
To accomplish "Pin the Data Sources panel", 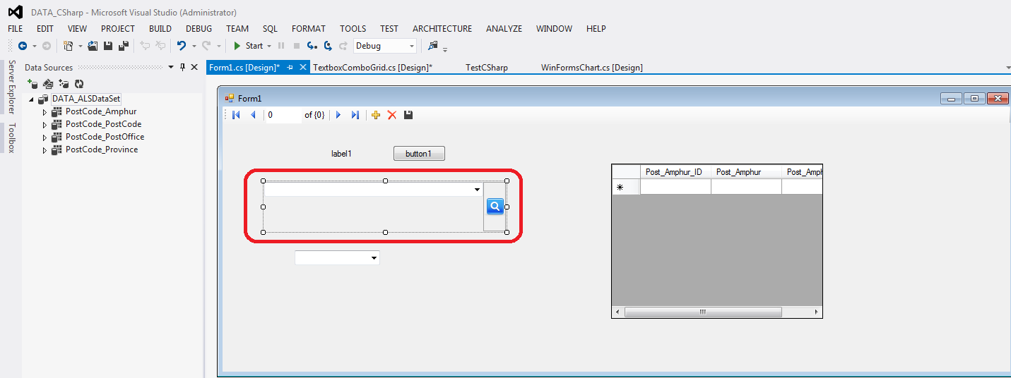I will click(182, 68).
